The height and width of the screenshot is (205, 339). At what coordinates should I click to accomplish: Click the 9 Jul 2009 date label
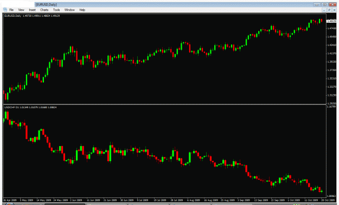(143, 200)
